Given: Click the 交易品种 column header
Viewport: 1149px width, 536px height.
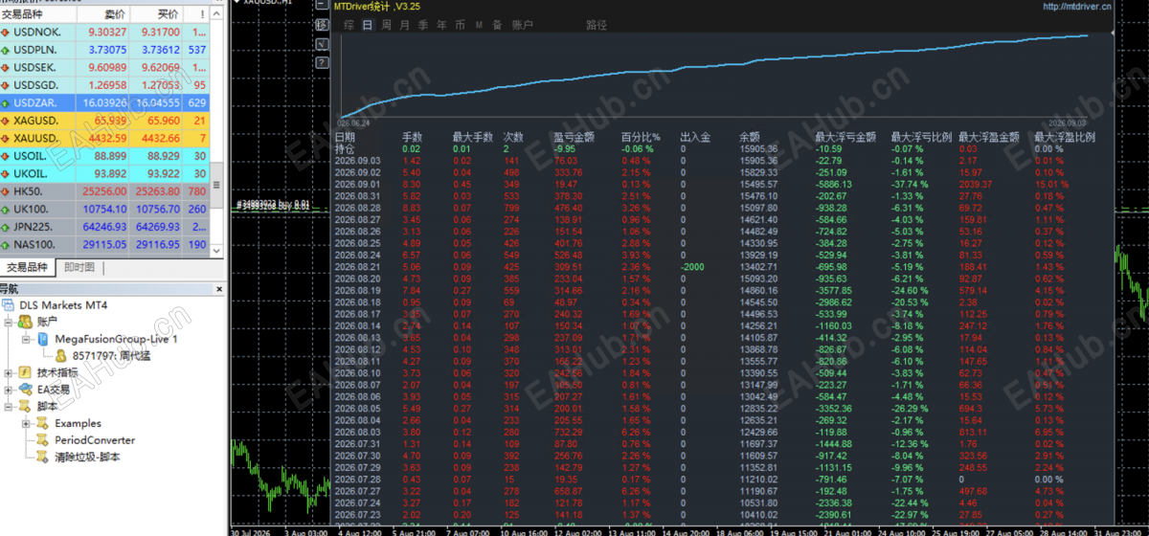Looking at the screenshot, I should pyautogui.click(x=38, y=14).
